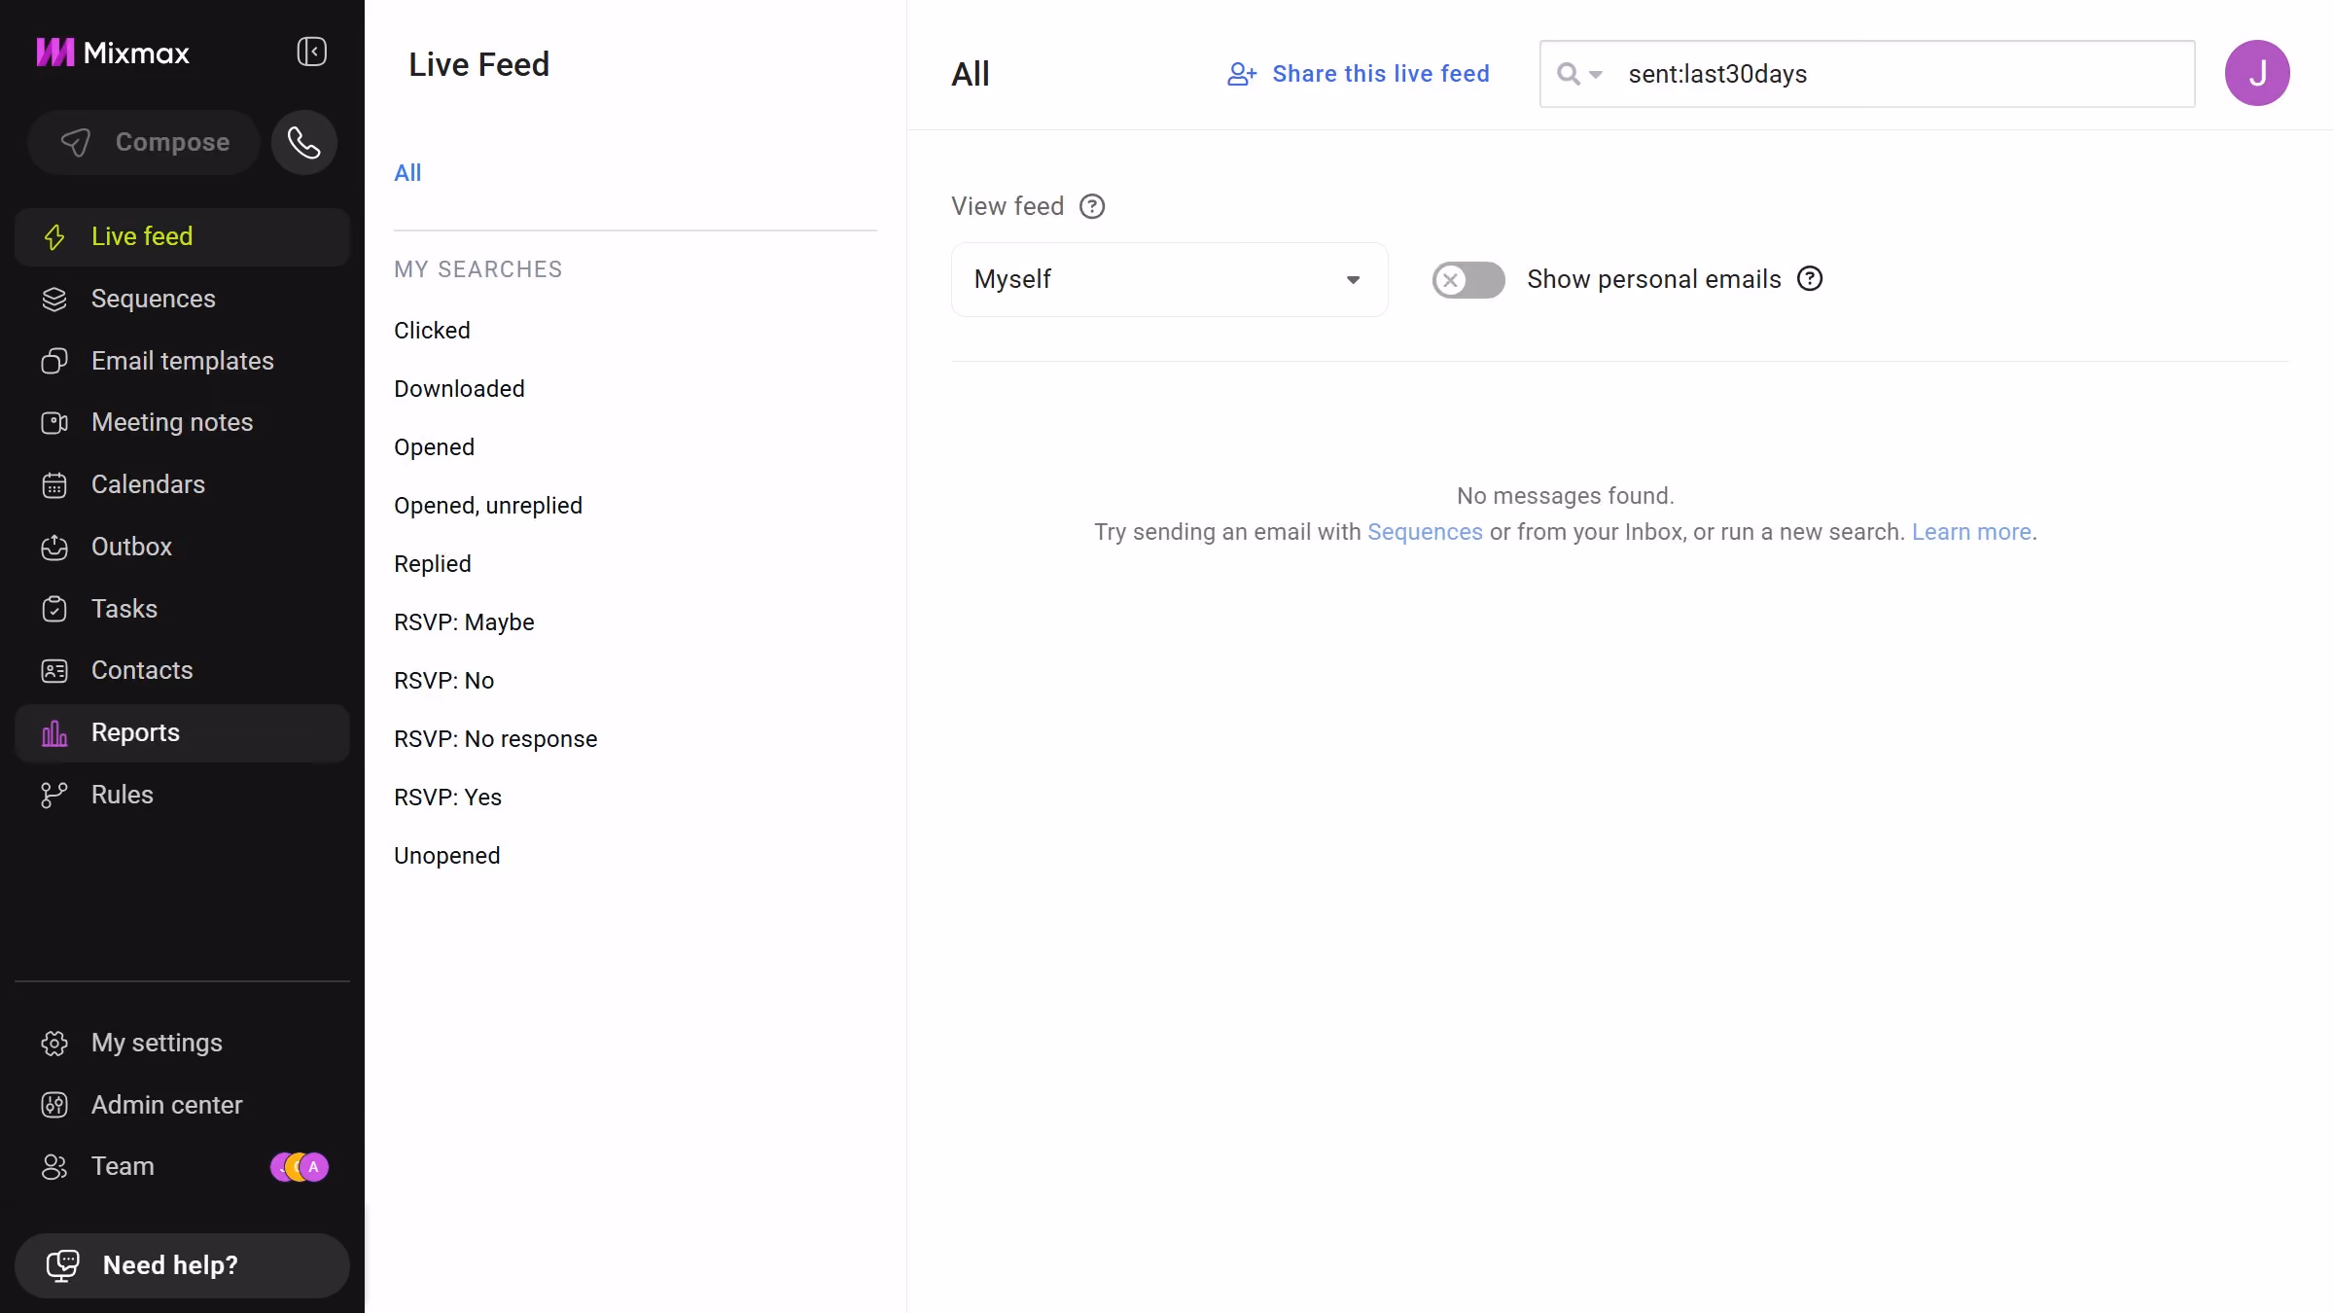Open Contacts page
Image resolution: width=2334 pixels, height=1313 pixels.
tap(182, 670)
